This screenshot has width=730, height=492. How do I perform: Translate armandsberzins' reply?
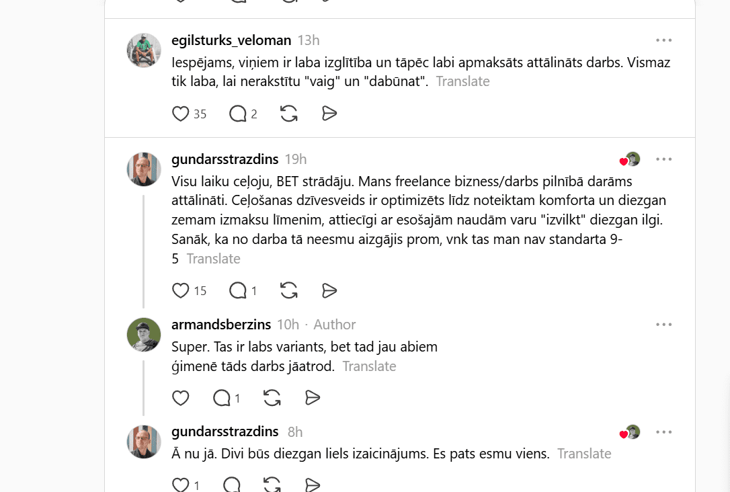[x=369, y=366]
